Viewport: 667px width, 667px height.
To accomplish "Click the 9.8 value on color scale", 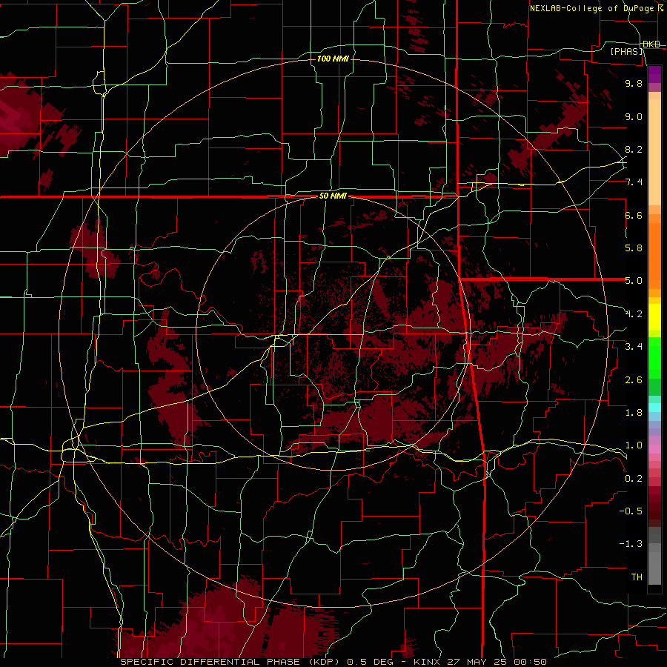I will tap(634, 83).
